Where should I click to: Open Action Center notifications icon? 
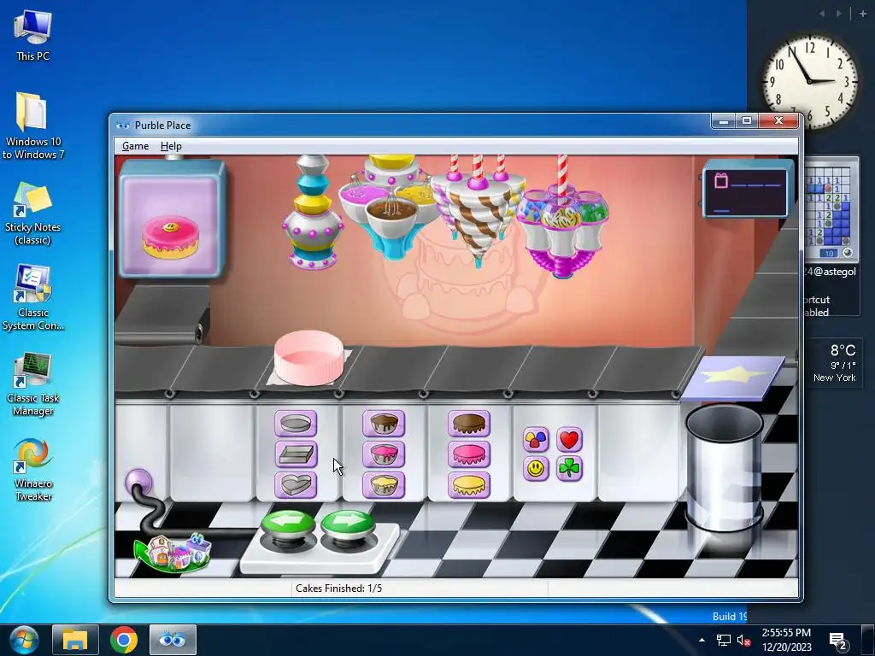click(838, 641)
